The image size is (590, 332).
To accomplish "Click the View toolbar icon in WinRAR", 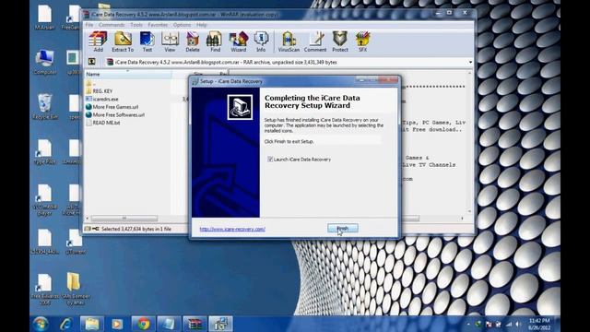I will point(170,41).
